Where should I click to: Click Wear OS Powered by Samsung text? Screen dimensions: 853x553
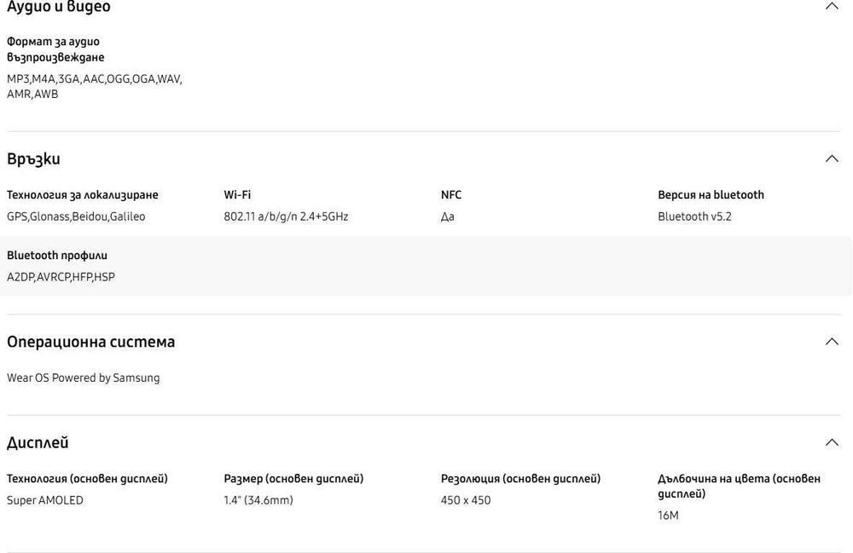(83, 377)
